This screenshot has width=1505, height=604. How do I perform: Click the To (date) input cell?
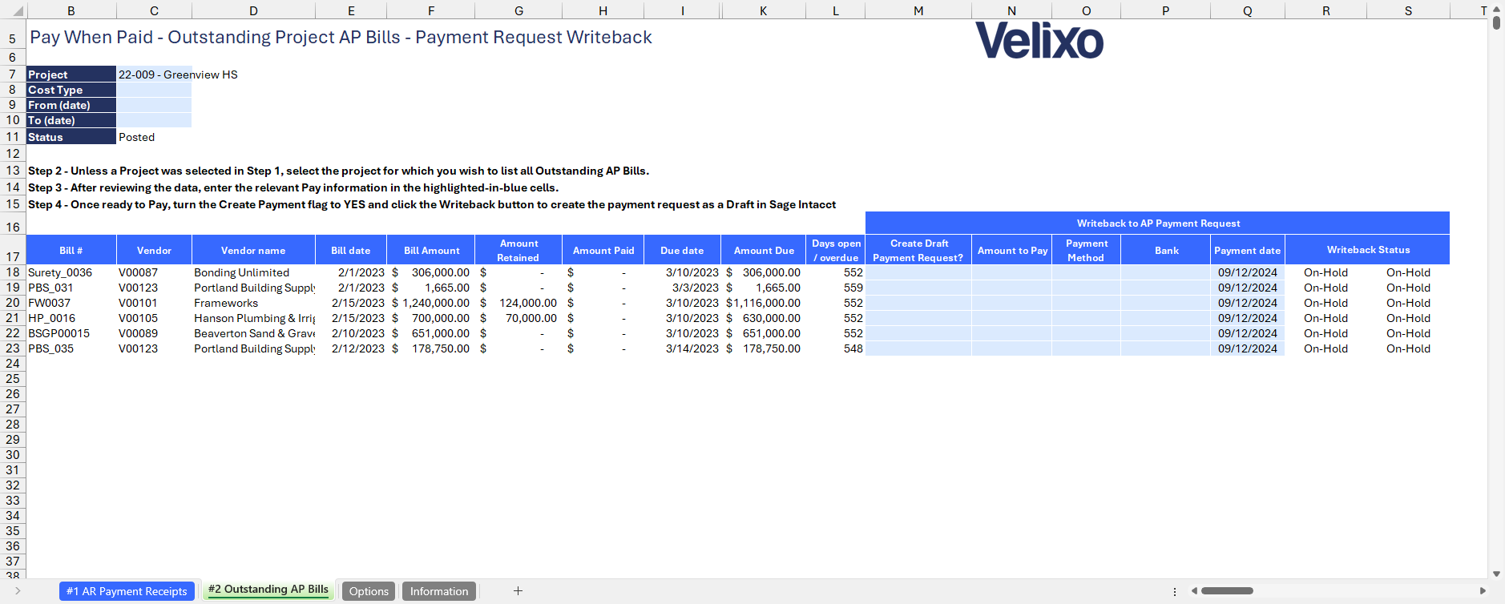[x=154, y=120]
